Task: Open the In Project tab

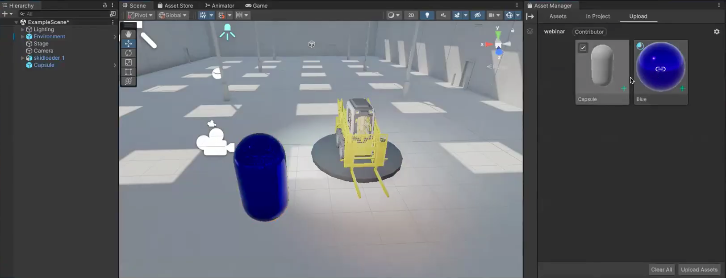Action: pyautogui.click(x=597, y=16)
